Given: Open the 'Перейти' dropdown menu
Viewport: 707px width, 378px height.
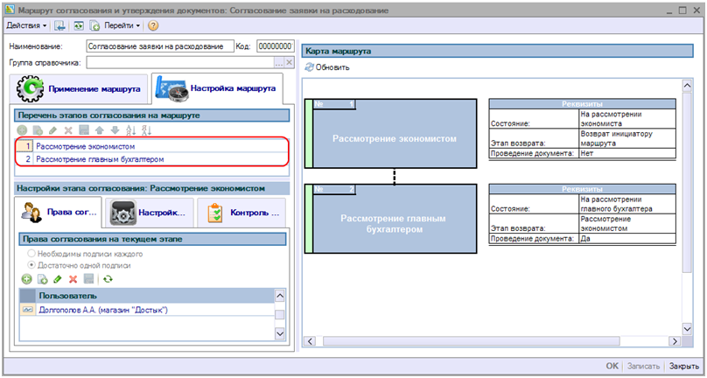Looking at the screenshot, I should [x=122, y=26].
